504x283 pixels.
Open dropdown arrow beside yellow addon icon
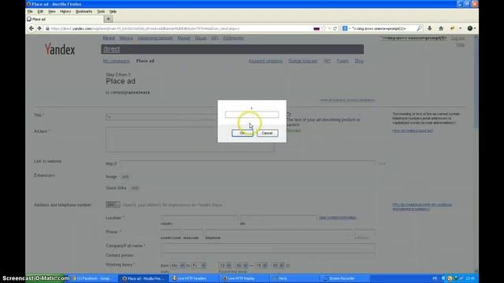pos(461,28)
